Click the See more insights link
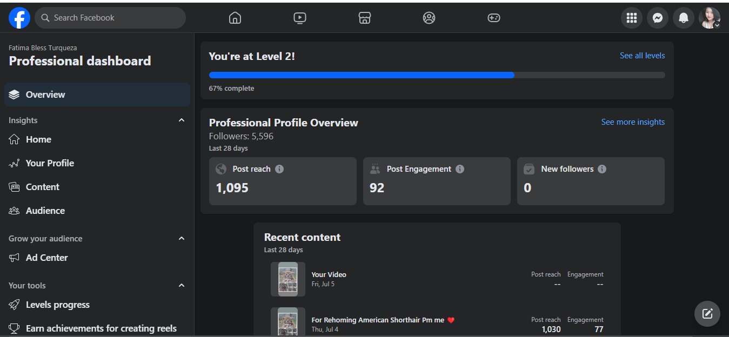Viewport: 729px width, 337px height. (633, 122)
